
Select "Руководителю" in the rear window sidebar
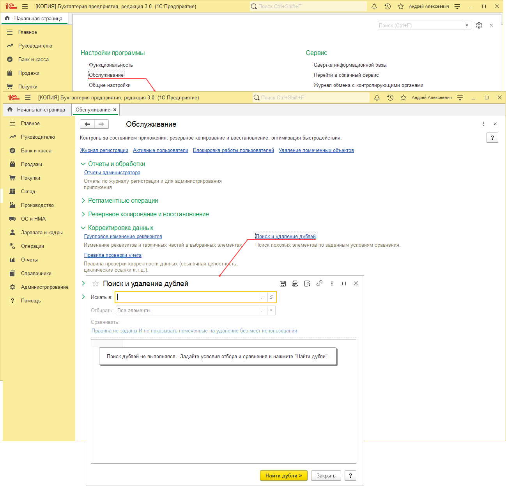(35, 46)
